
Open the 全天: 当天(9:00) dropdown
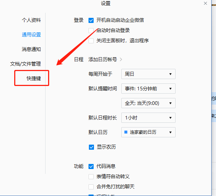tap(148, 103)
